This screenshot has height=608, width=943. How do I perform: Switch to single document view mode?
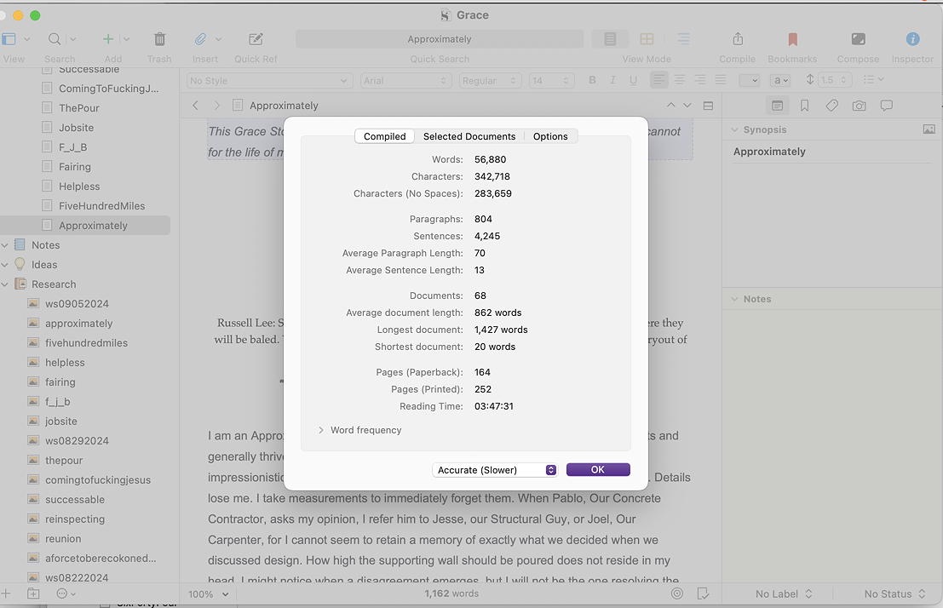pyautogui.click(x=610, y=39)
